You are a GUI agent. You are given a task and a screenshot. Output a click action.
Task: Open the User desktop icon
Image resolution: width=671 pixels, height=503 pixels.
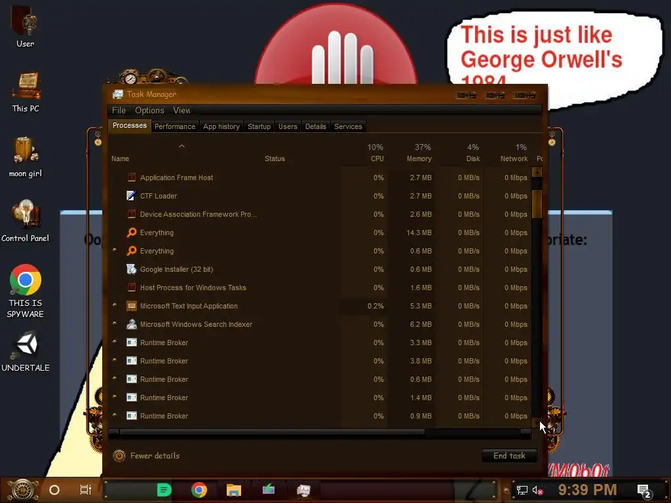25,26
